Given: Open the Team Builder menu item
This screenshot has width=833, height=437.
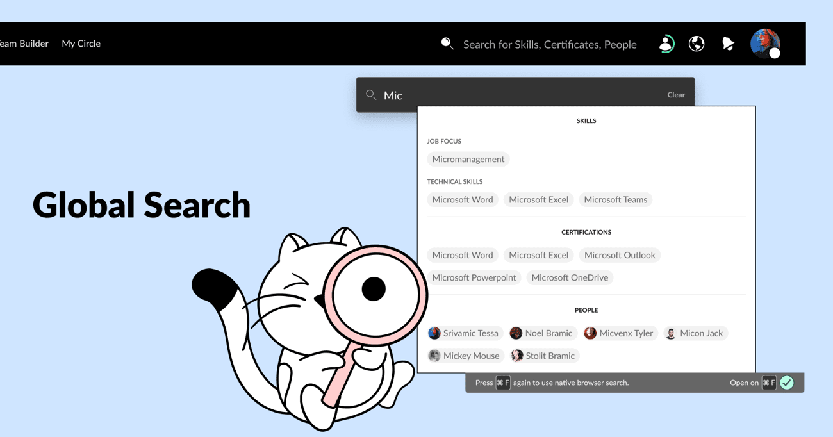Looking at the screenshot, I should click(x=24, y=44).
